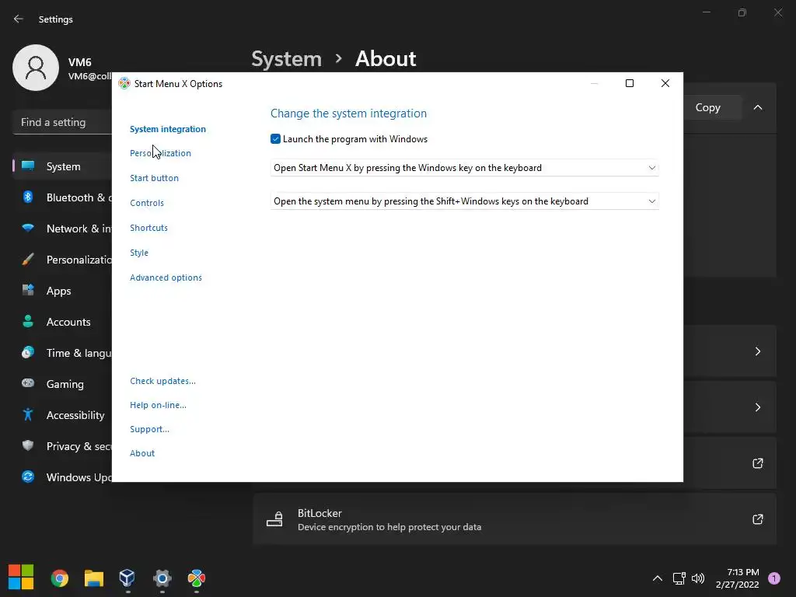796x597 pixels.
Task: Open Help on-line... link
Action: (158, 405)
